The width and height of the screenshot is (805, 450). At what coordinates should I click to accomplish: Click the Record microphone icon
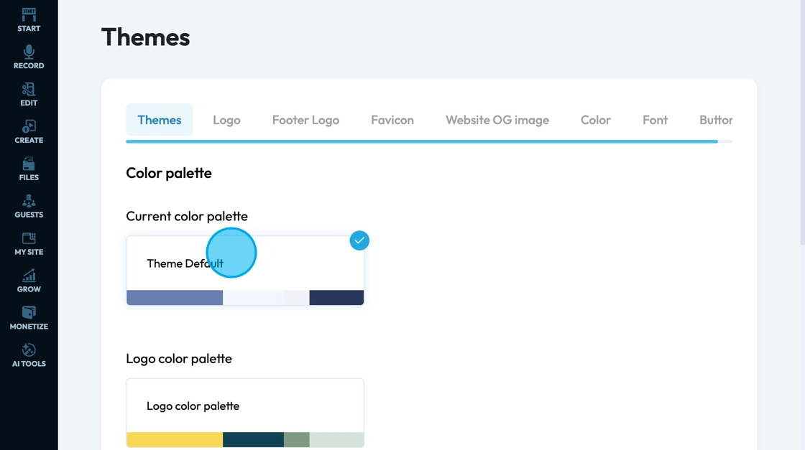tap(29, 52)
